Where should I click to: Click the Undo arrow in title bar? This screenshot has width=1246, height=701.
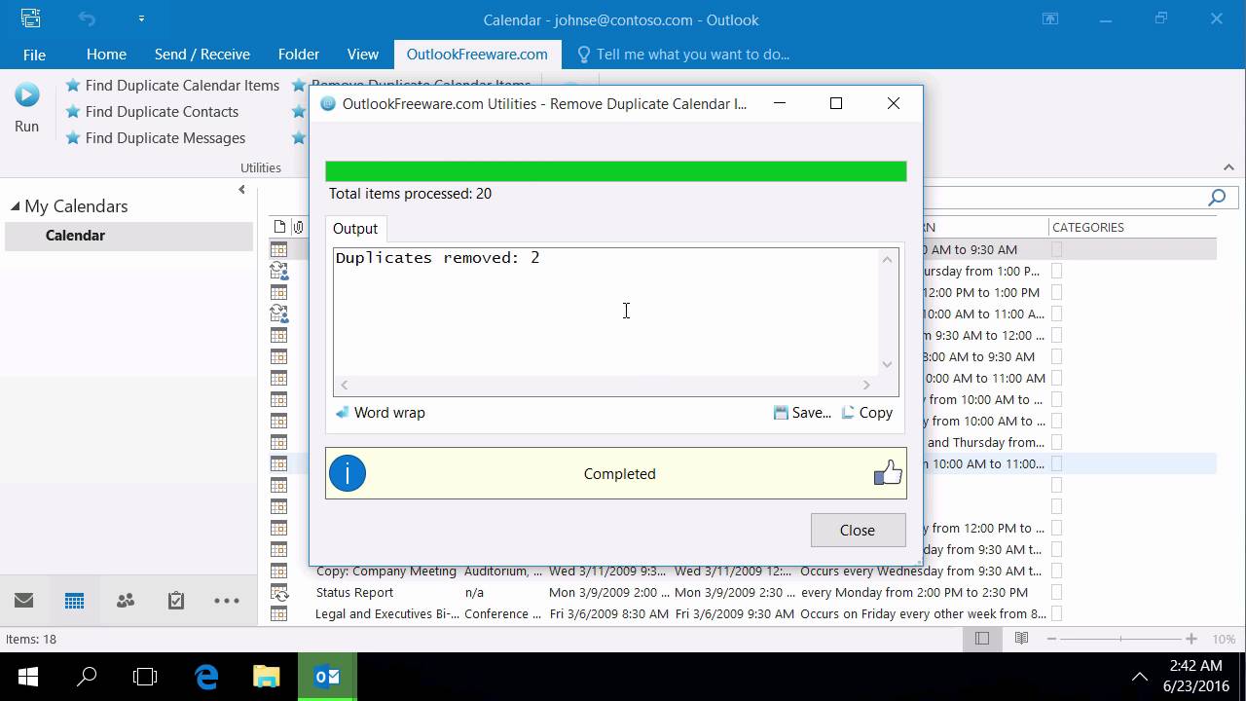pos(87,18)
